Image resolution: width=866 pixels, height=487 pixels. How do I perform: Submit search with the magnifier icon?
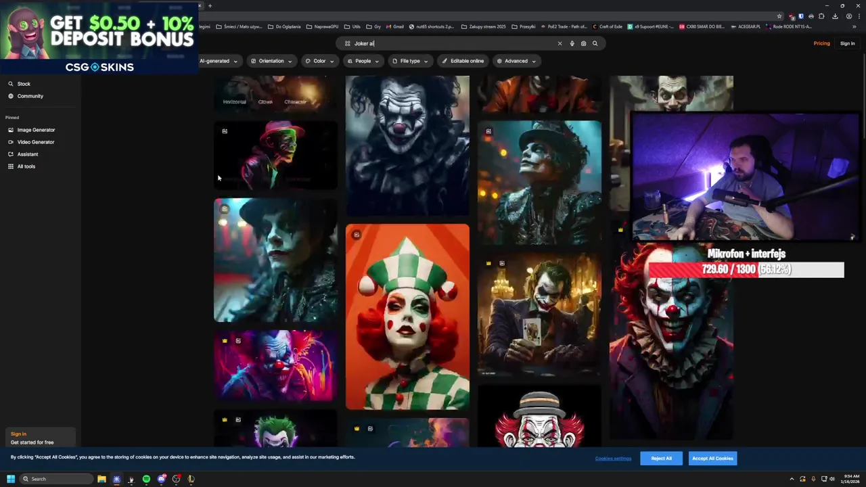coord(595,43)
